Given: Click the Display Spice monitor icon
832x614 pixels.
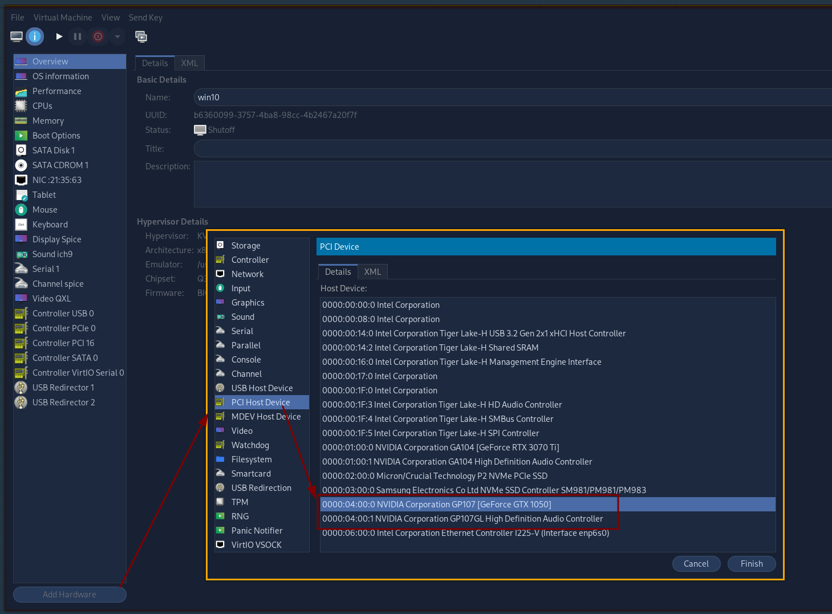Looking at the screenshot, I should point(21,239).
